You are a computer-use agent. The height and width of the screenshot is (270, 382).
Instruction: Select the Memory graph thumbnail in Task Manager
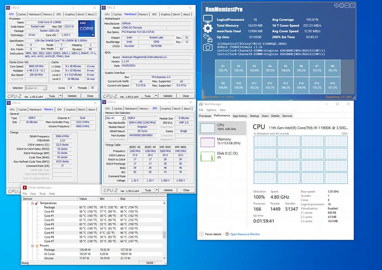coord(208,142)
